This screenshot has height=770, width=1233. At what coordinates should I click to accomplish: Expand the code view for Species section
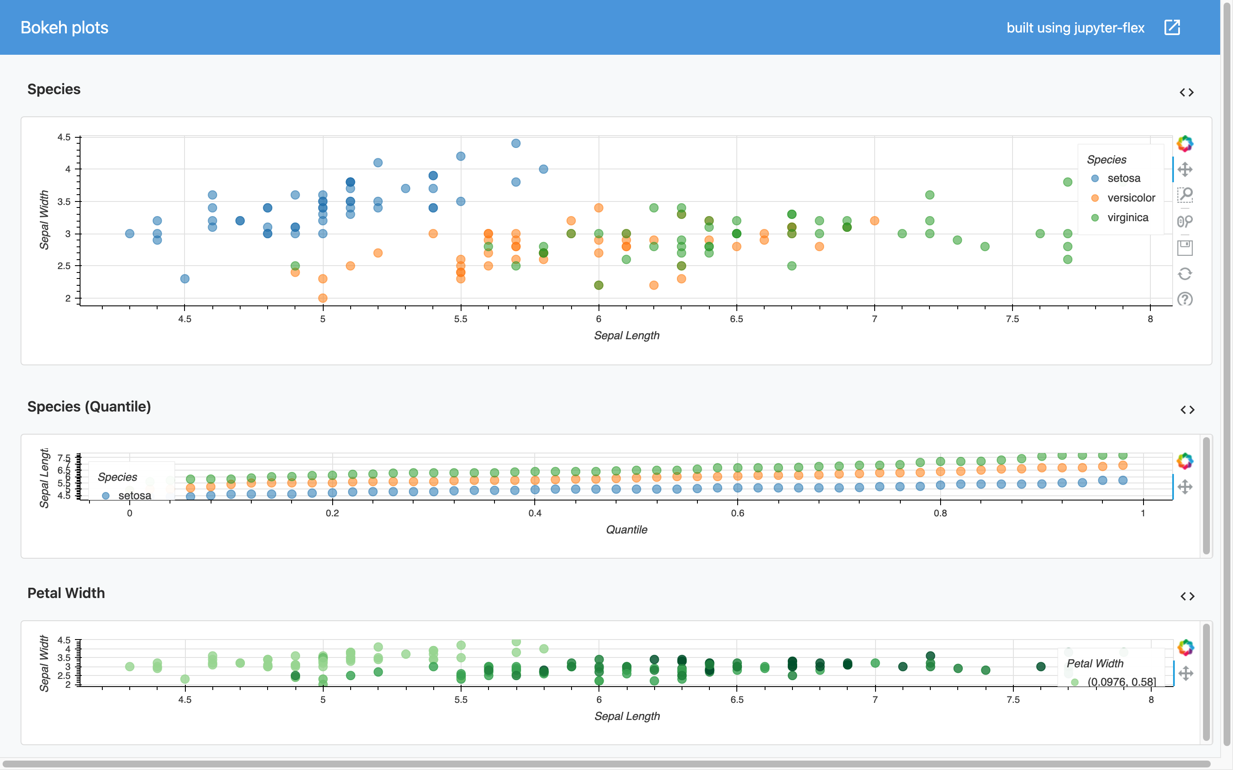click(x=1187, y=92)
